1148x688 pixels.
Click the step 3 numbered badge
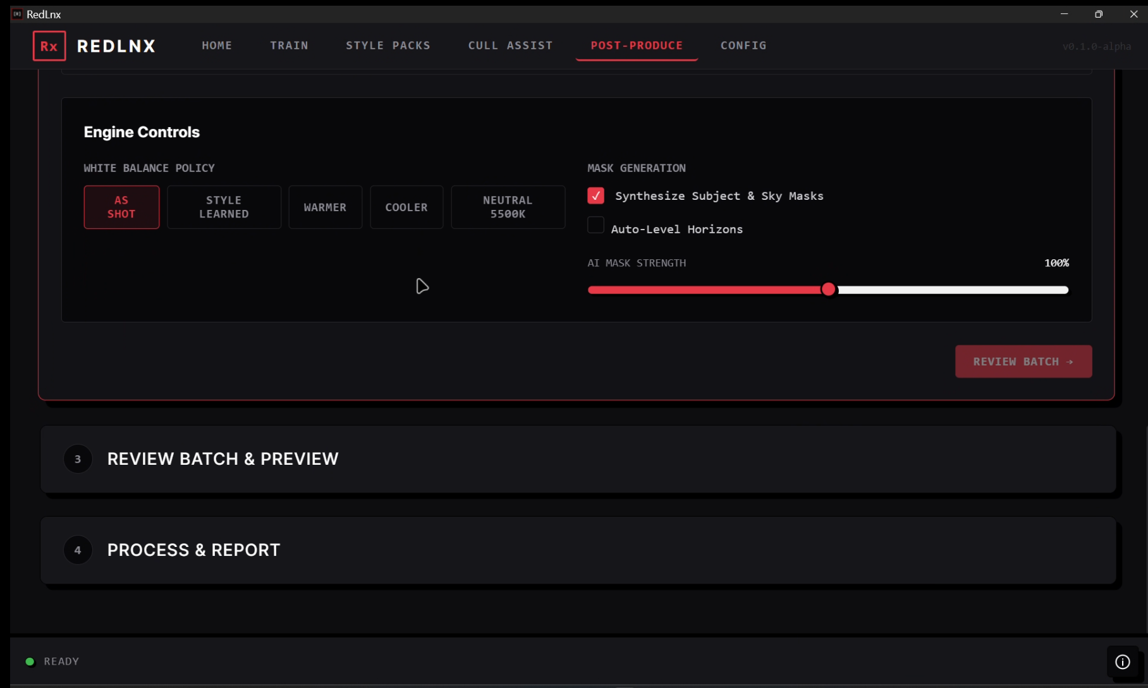click(78, 458)
